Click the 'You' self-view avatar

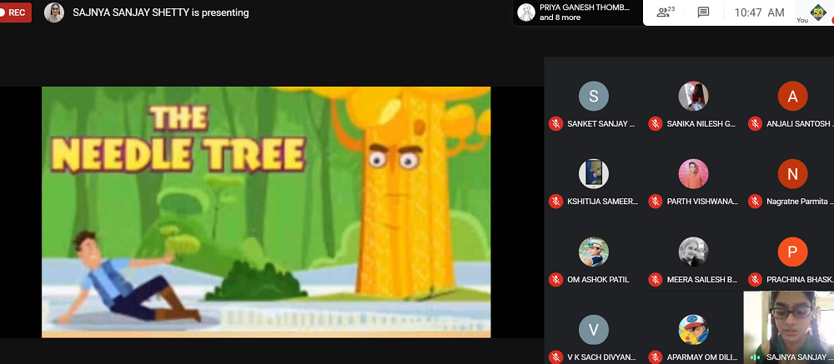pyautogui.click(x=816, y=11)
